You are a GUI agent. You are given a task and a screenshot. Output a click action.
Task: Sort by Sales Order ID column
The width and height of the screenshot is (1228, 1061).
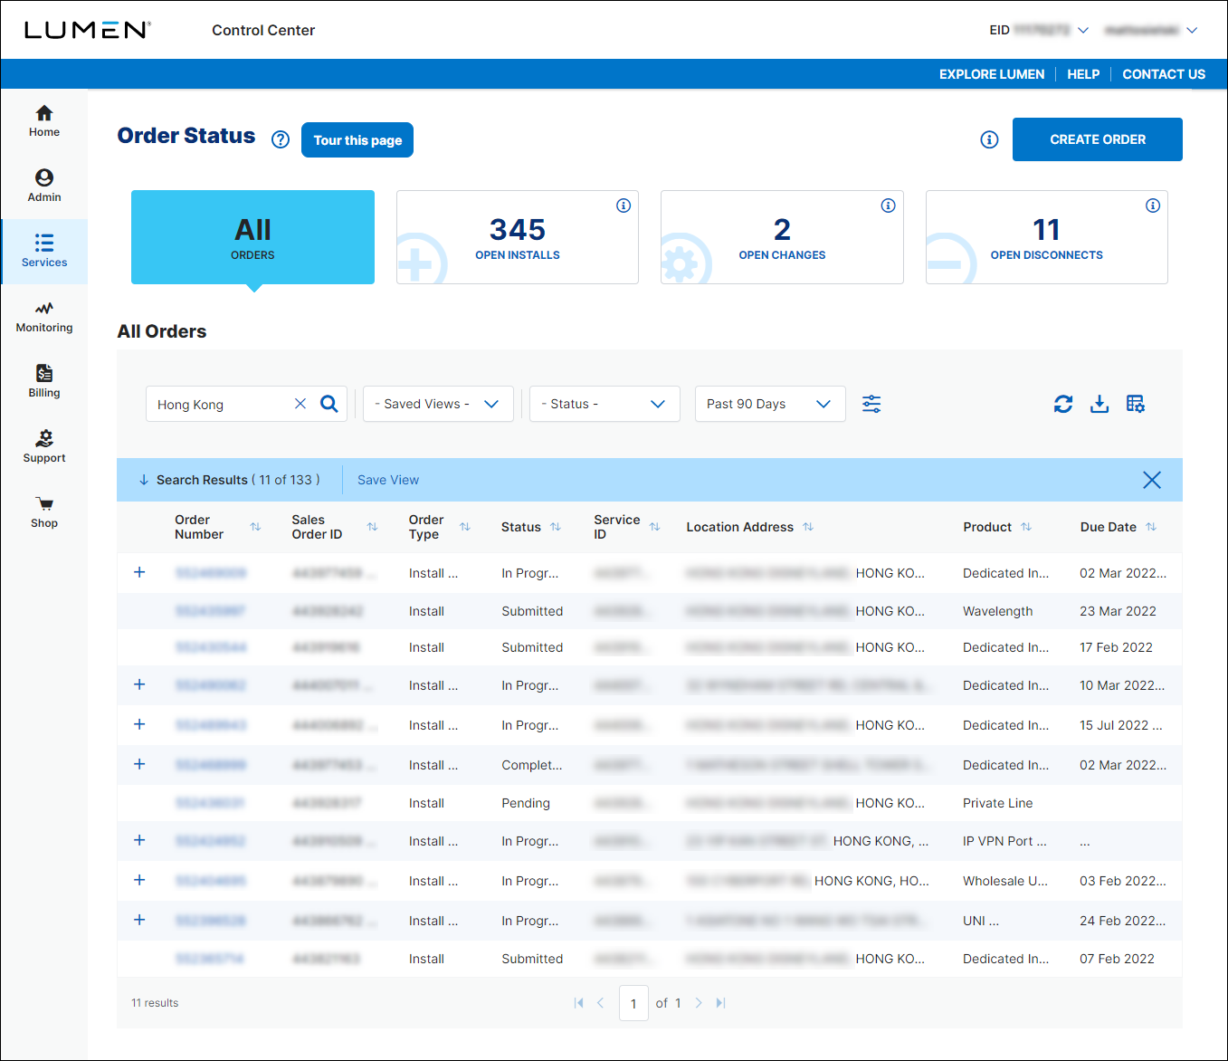[372, 527]
